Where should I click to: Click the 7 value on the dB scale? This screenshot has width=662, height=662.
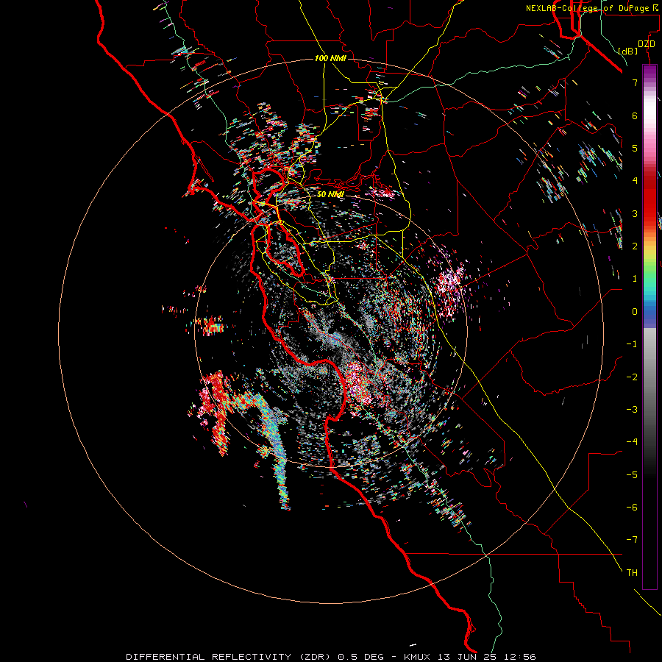click(x=635, y=82)
